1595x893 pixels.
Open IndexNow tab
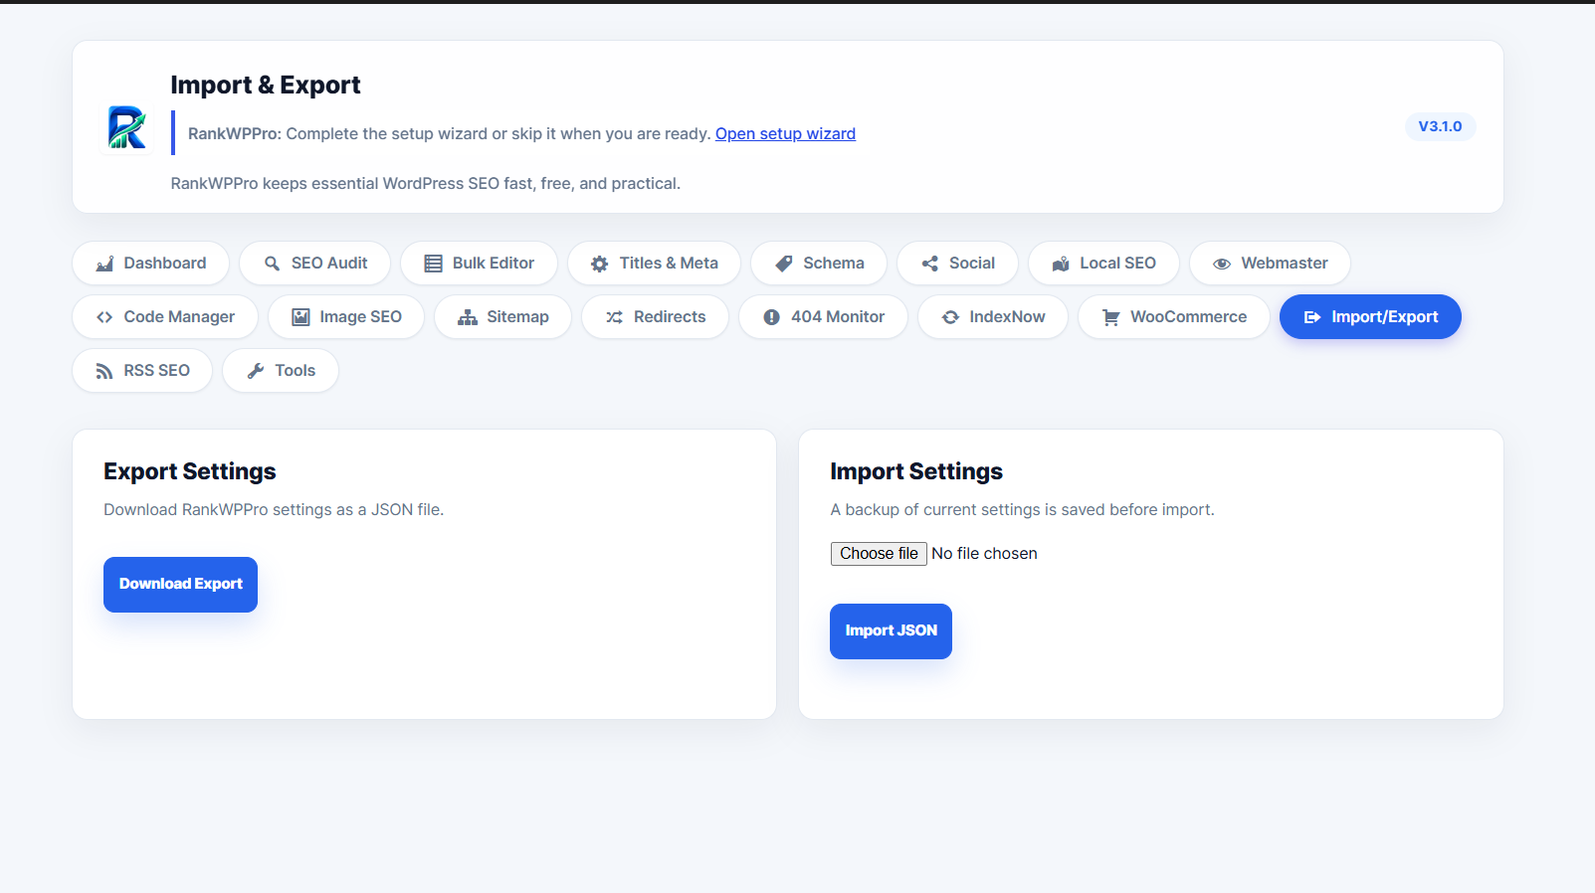coord(993,317)
